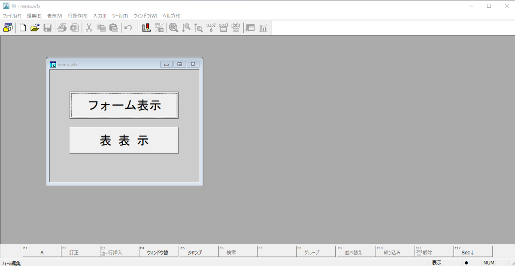Click the Undo arrow icon
515x266 pixels.
point(128,28)
